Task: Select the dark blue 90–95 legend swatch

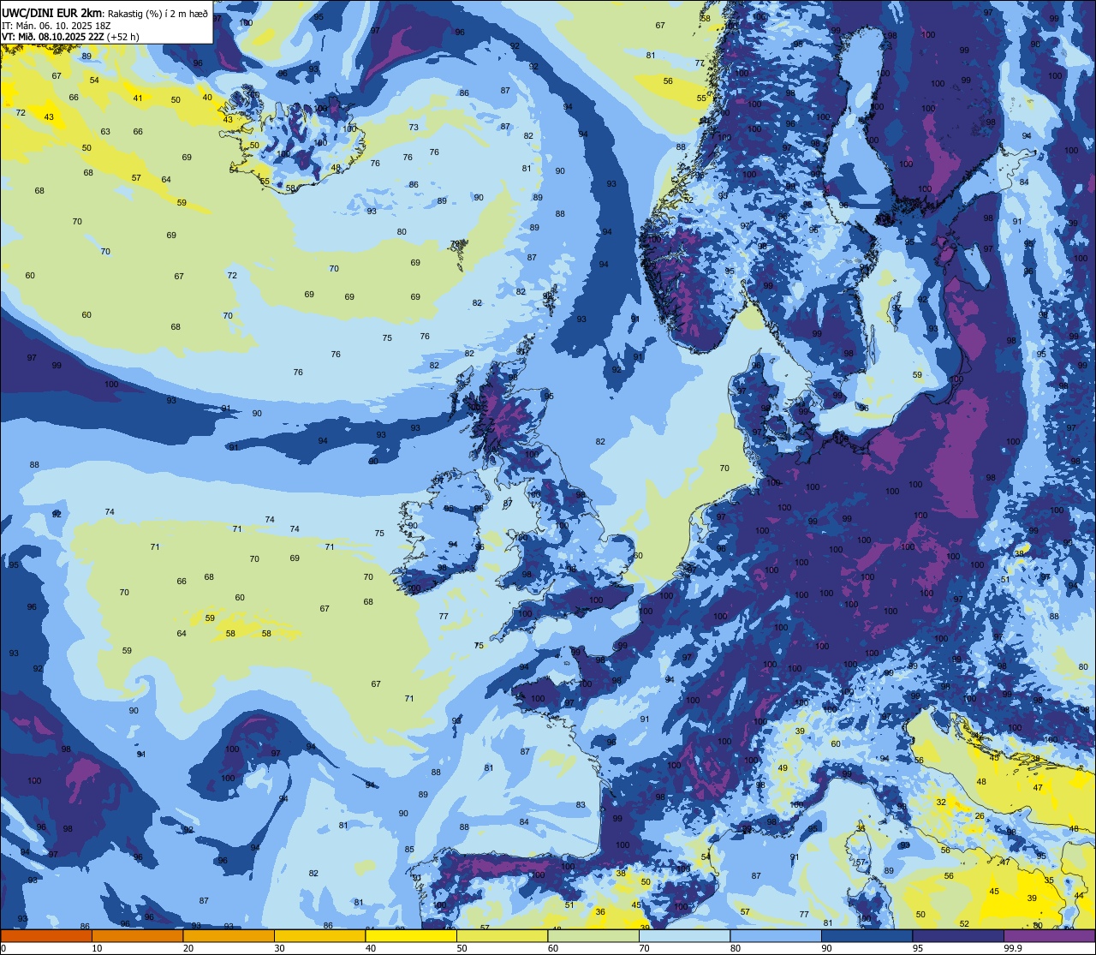Action: pyautogui.click(x=867, y=935)
